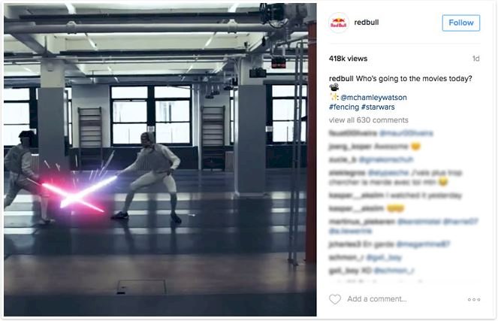Image resolution: width=498 pixels, height=321 pixels.
Task: Open the redbull username in header
Action: click(x=367, y=23)
